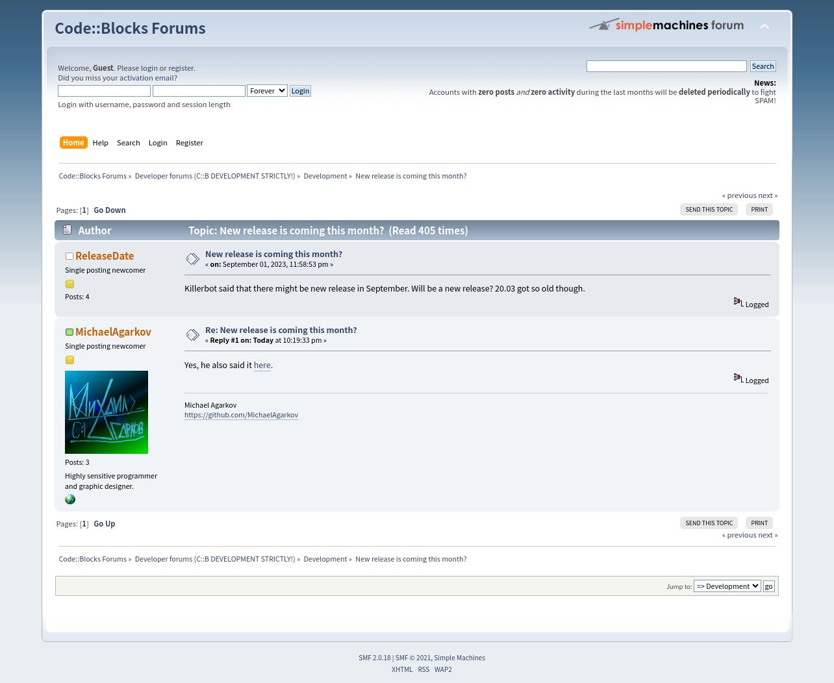Screen dimensions: 834x683
Task: Open the session length Forever dropdown
Action: [267, 91]
